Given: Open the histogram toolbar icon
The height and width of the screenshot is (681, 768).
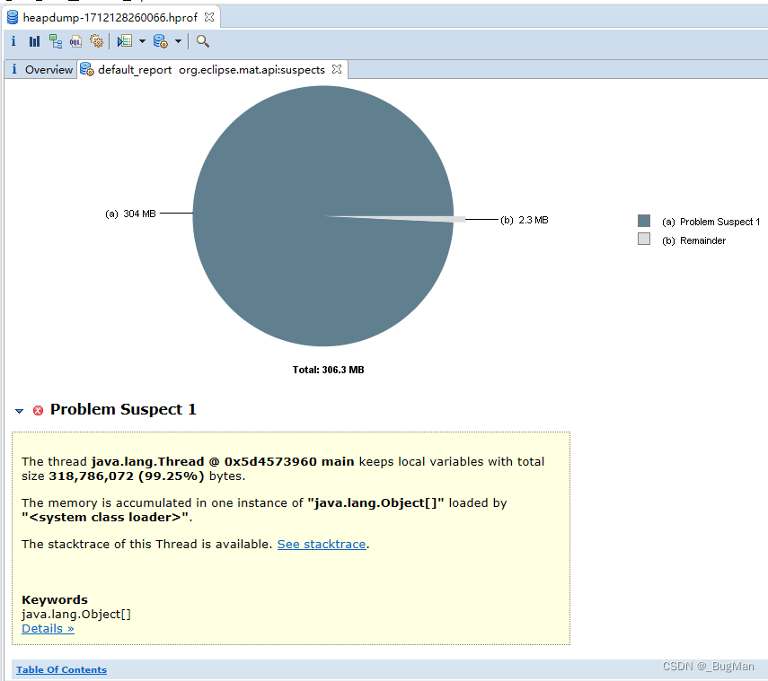Looking at the screenshot, I should (34, 41).
